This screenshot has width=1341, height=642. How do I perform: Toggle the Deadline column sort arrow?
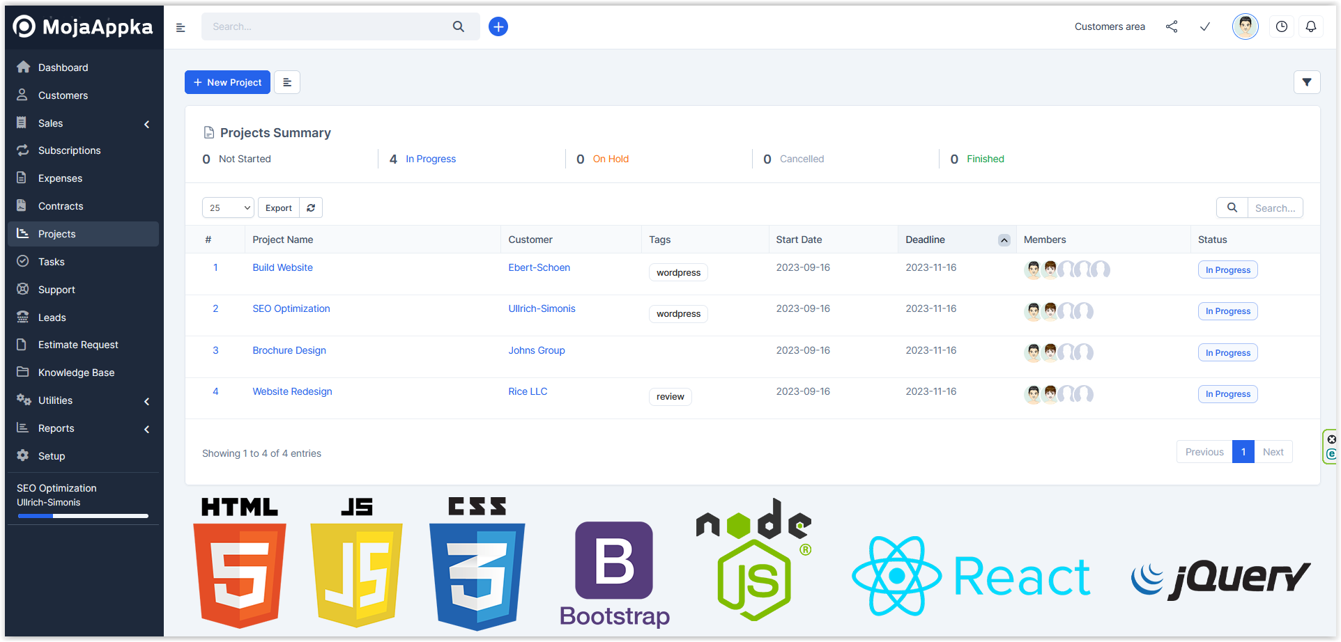pos(1004,240)
